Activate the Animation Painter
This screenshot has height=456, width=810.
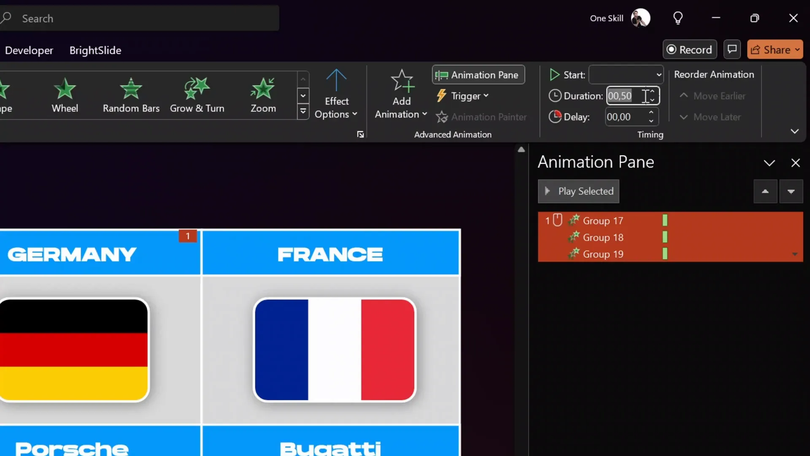482,117
